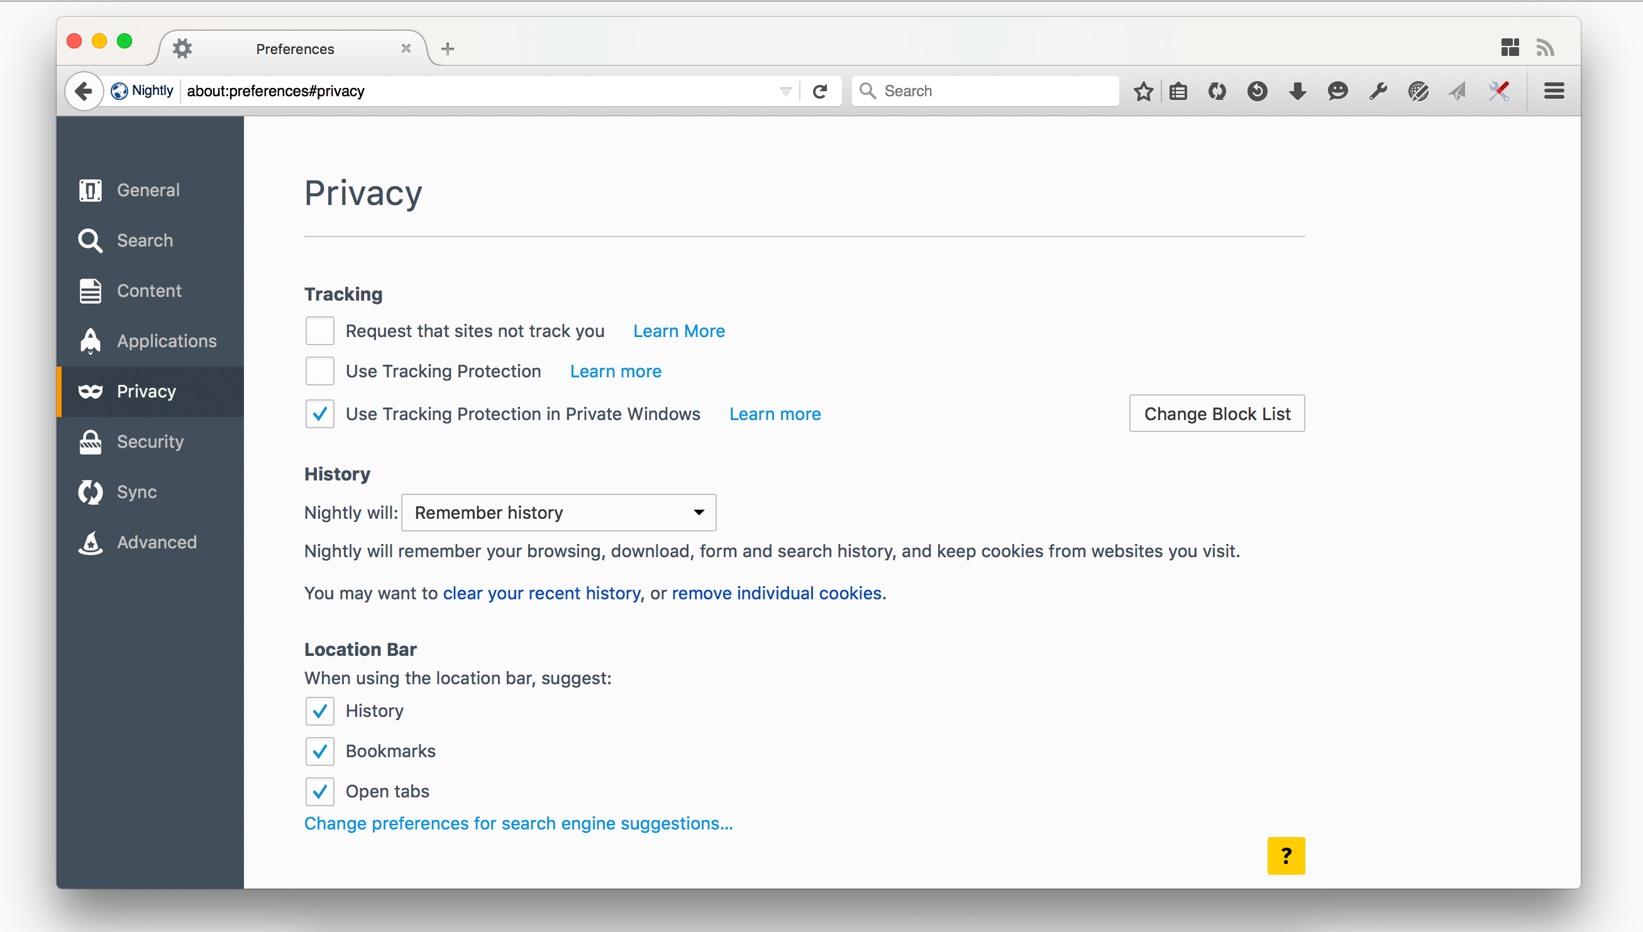Click the 'Change Block List' button

pos(1216,414)
